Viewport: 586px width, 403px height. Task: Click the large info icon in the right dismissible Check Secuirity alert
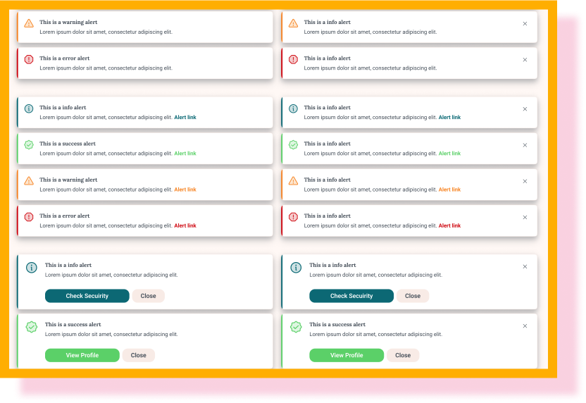click(296, 268)
